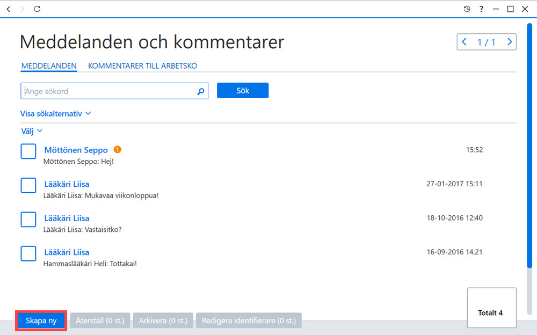Click the vertical scrollbar on the right
The width and height of the screenshot is (537, 335).
click(x=529, y=145)
